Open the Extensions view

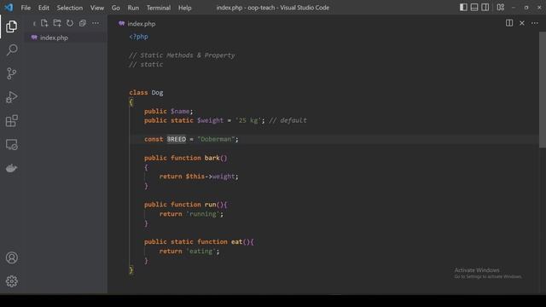[11, 121]
